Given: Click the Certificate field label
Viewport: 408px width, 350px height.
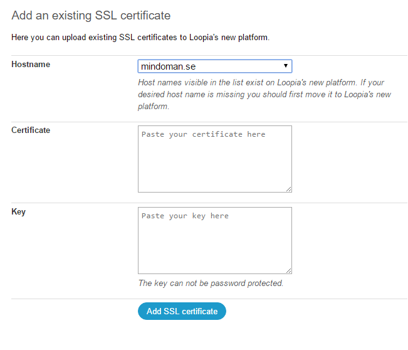Looking at the screenshot, I should click(31, 130).
